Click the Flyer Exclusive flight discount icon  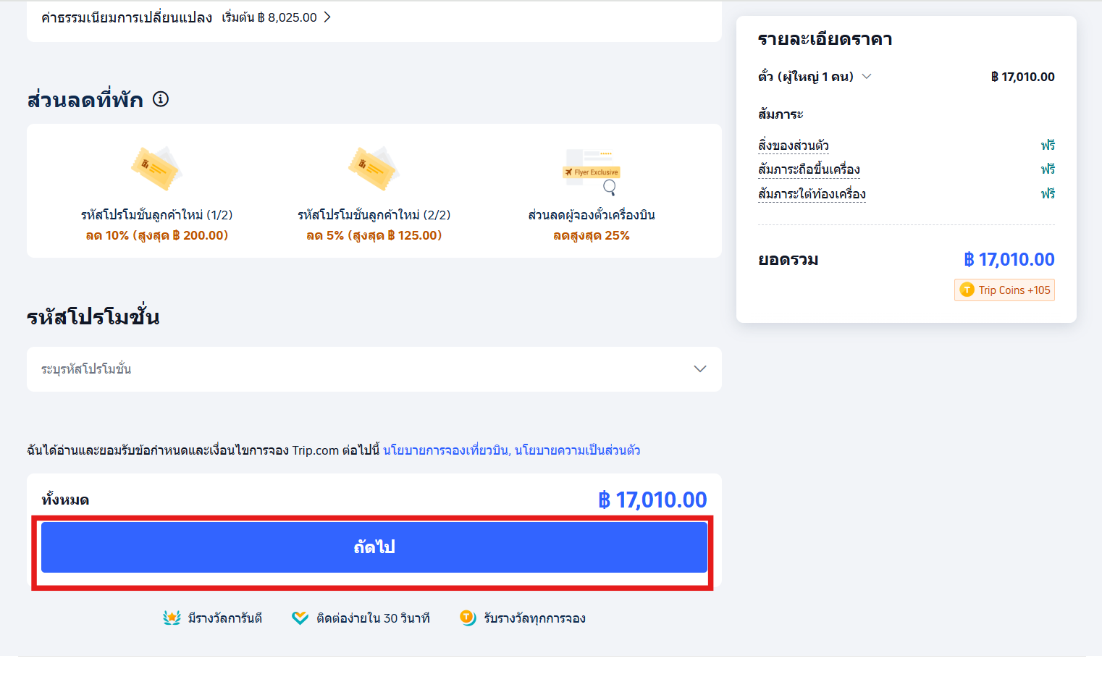pos(591,170)
